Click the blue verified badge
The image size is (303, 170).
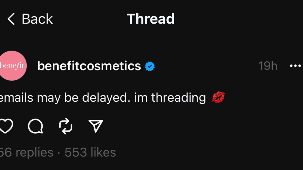pyautogui.click(x=150, y=66)
